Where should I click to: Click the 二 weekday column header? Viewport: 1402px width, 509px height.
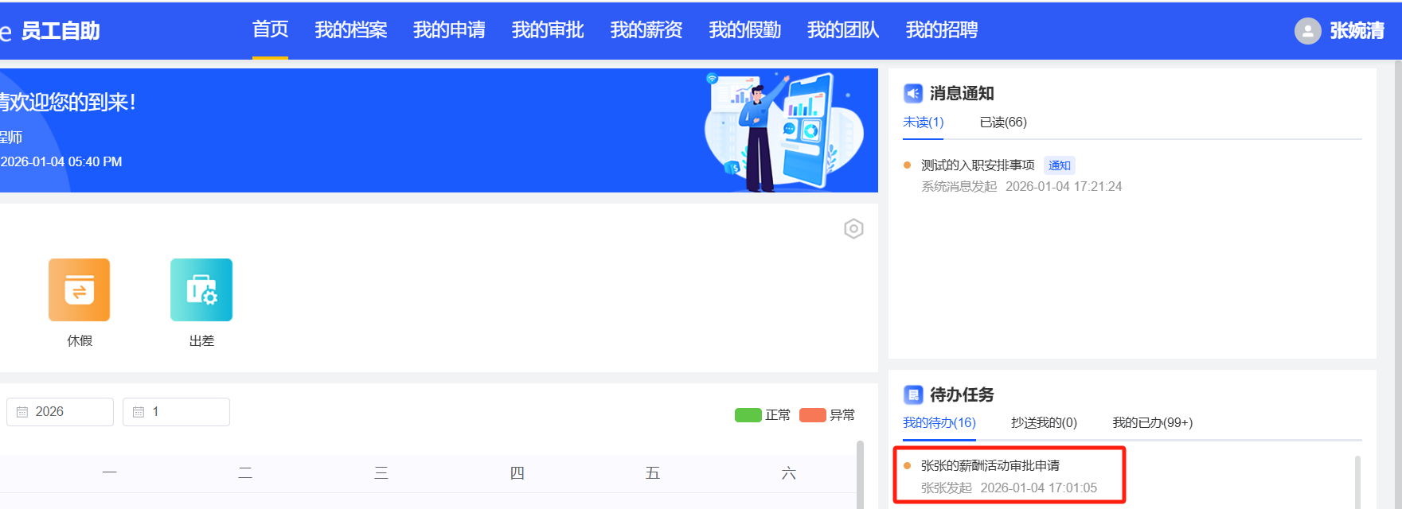tap(245, 473)
